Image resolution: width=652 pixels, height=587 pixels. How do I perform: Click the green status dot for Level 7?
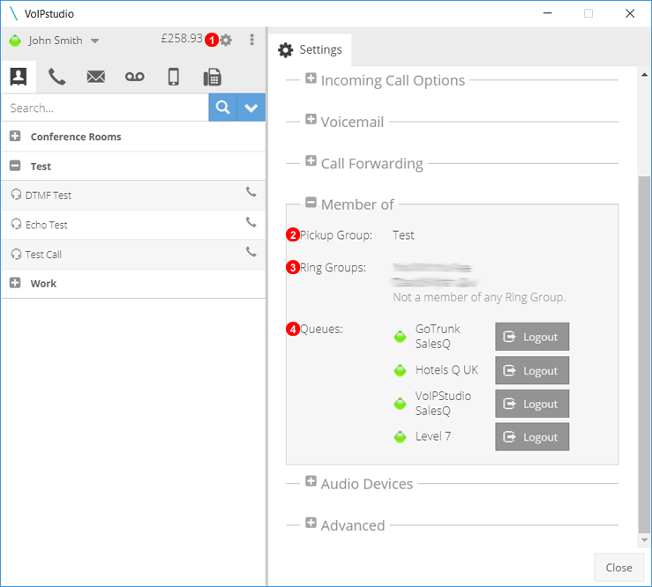[x=400, y=436]
